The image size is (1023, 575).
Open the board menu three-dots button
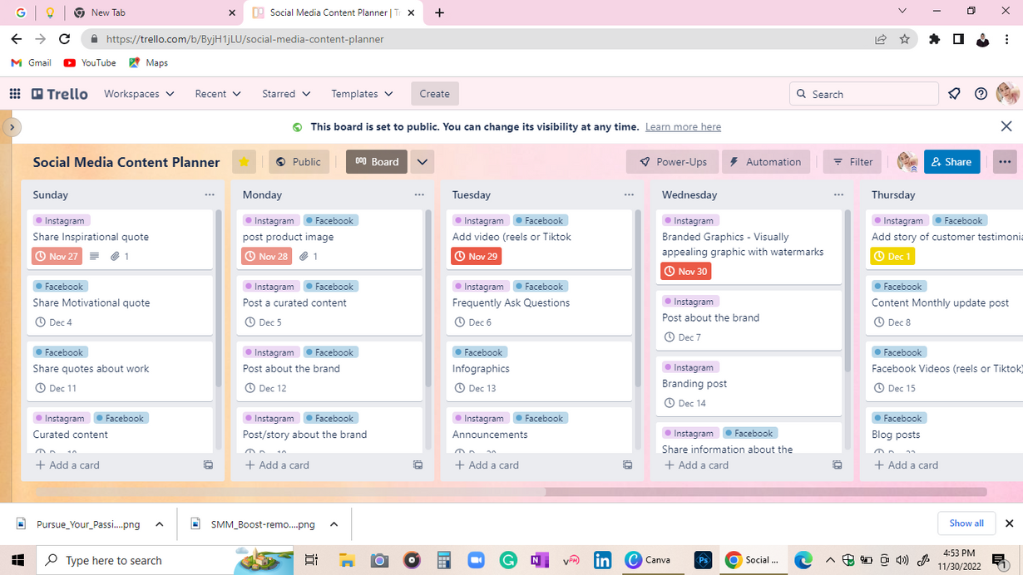click(1005, 162)
